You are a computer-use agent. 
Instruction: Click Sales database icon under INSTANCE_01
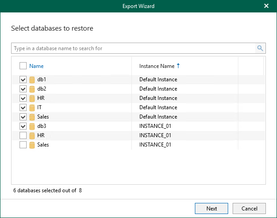32,145
